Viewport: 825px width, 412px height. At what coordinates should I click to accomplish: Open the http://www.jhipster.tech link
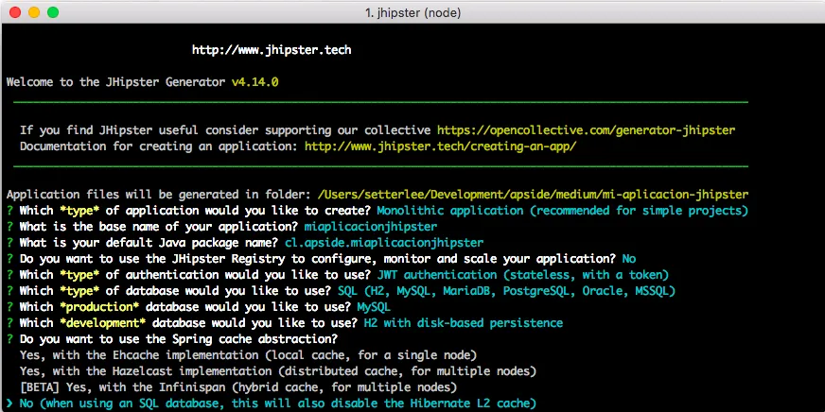pos(272,50)
